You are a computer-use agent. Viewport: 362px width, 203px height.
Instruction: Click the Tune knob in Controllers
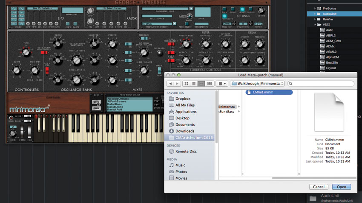click(x=26, y=53)
